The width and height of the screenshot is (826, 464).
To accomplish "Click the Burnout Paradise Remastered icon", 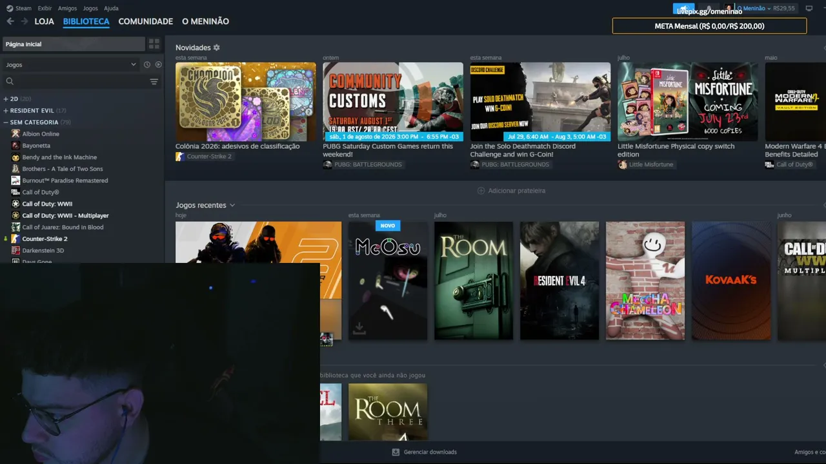I will [16, 180].
